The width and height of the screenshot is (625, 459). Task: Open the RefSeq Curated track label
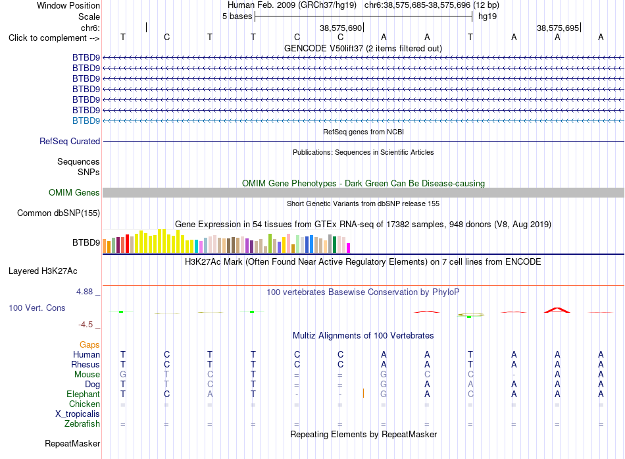[x=70, y=142]
